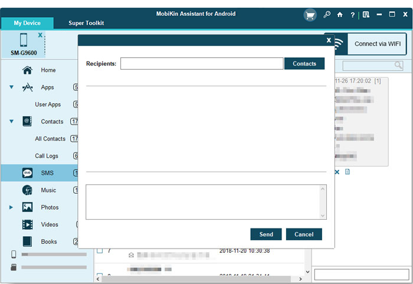Image resolution: width=413 pixels, height=284 pixels.
Task: Click the phone storage usage bar
Action: point(54,254)
